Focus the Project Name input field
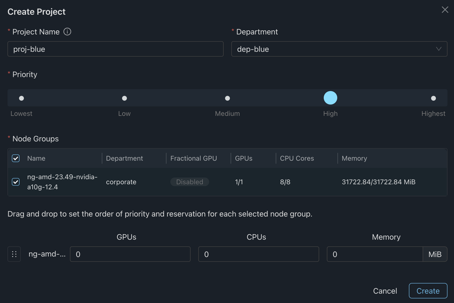Image resolution: width=454 pixels, height=303 pixels. point(115,49)
